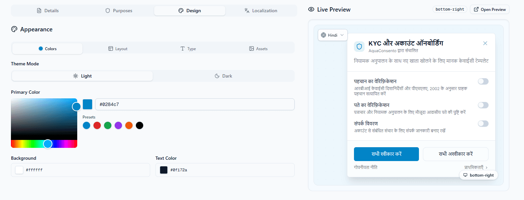The image size is (524, 200).
Task: Toggle पहचान का वेरिफ़िकेशन switch
Action: [483, 82]
